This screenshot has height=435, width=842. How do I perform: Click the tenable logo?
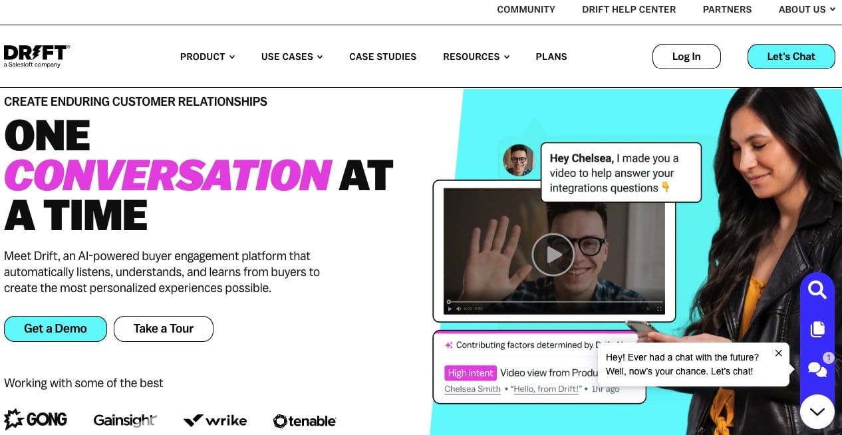[x=305, y=421]
